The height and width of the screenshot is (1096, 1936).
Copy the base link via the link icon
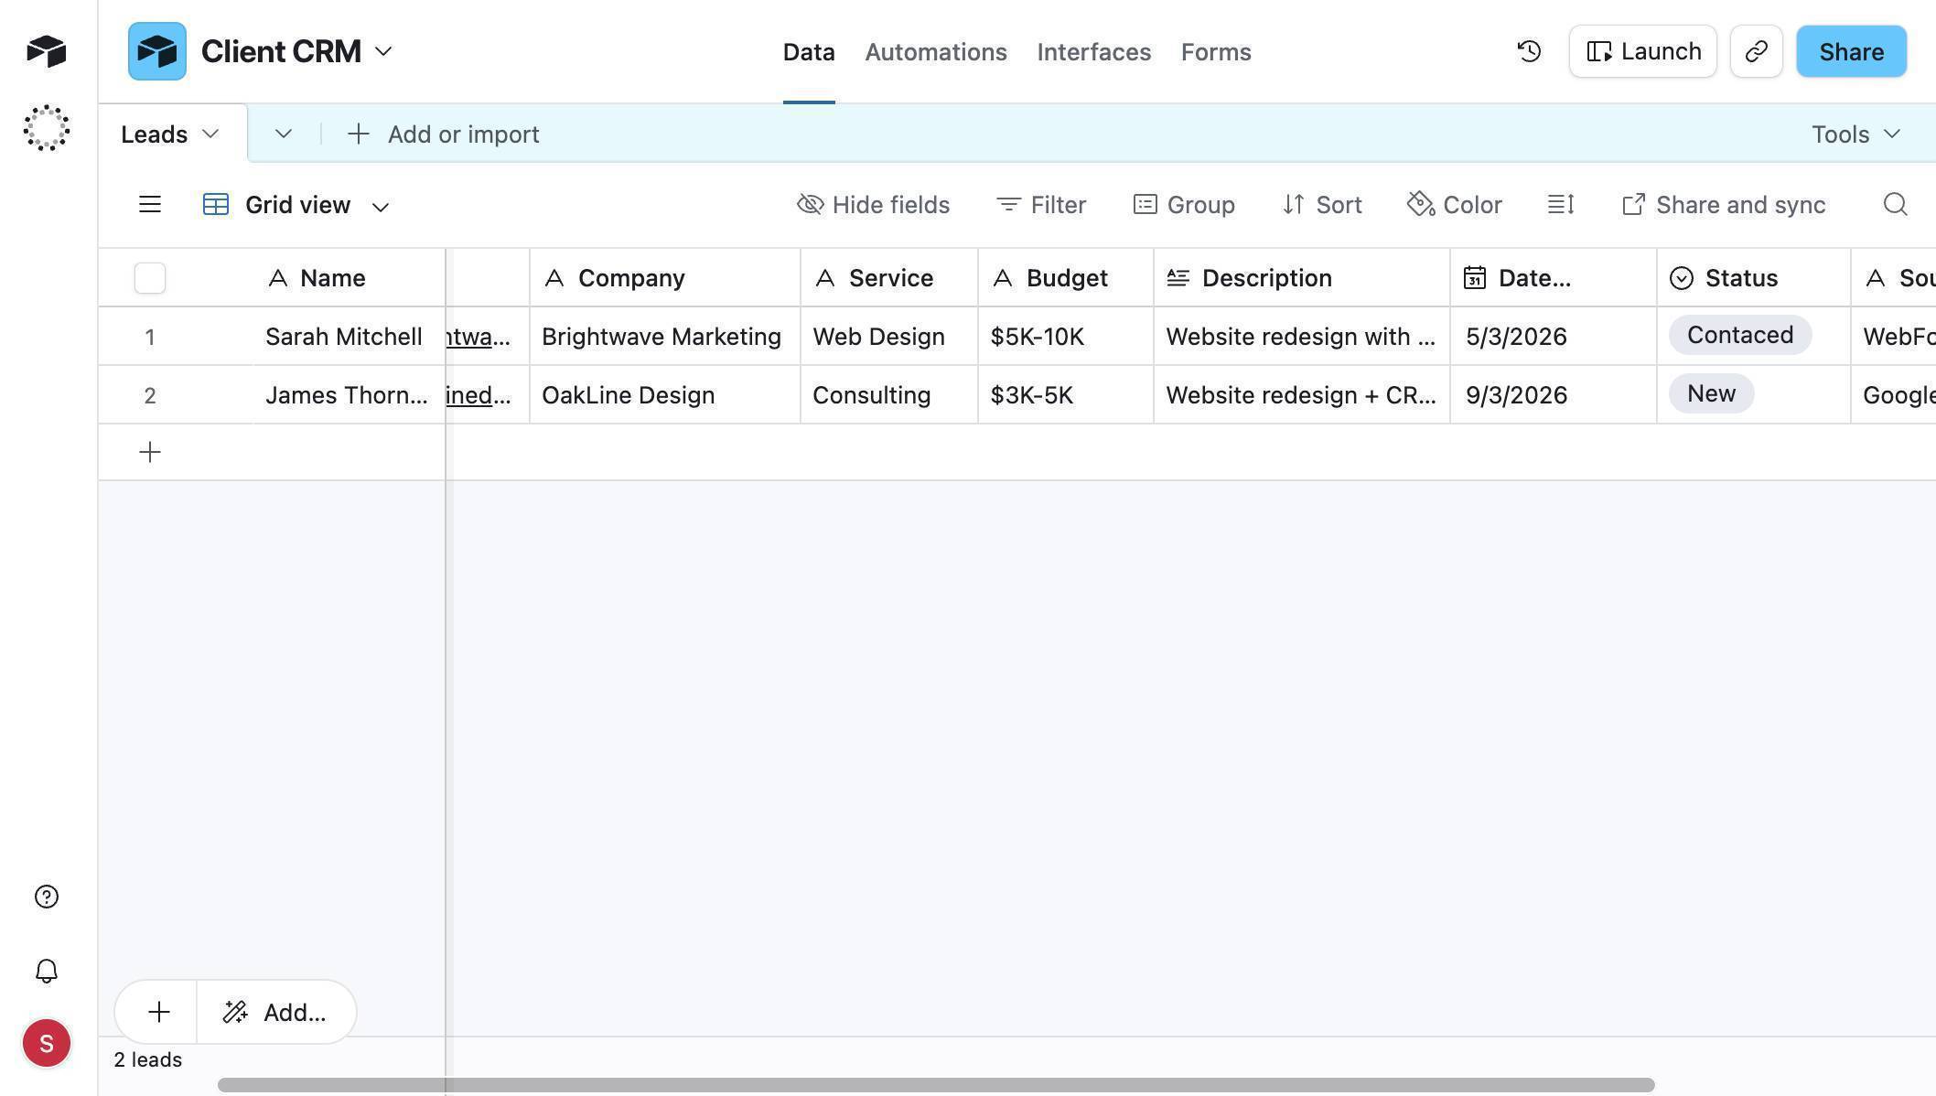pyautogui.click(x=1755, y=51)
